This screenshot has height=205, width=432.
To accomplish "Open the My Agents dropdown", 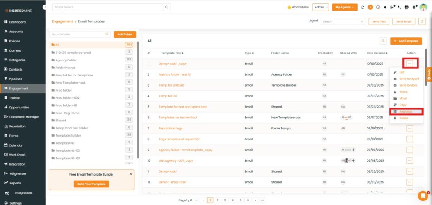I will pyautogui.click(x=345, y=7).
